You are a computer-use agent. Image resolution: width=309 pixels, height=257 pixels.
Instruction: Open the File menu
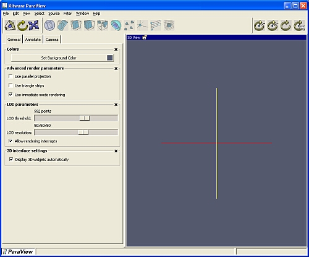(x=6, y=14)
